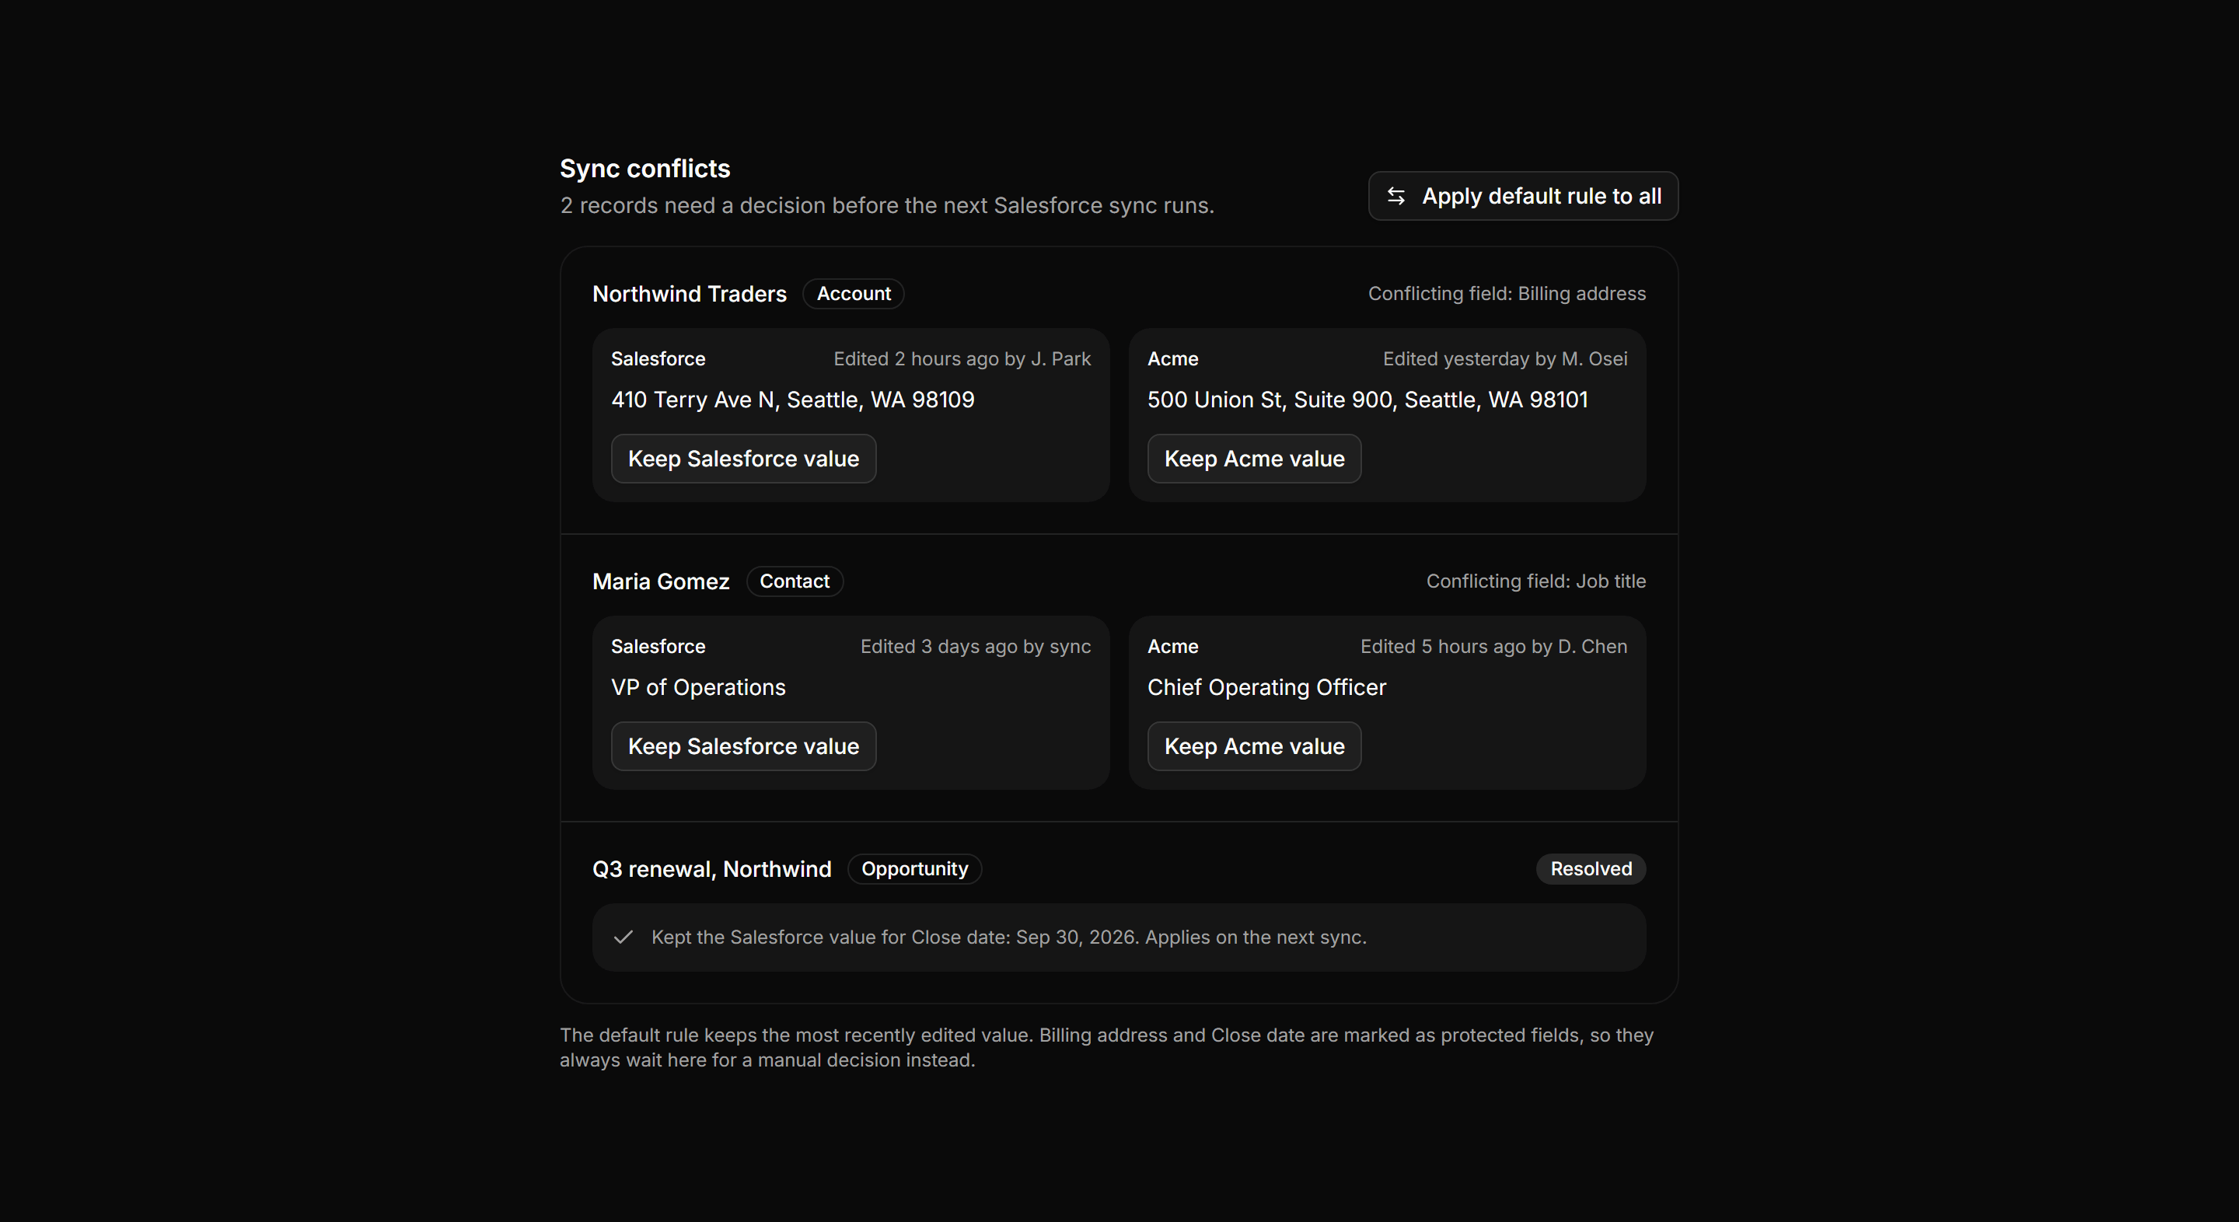Keep Acme value for Maria Gomez job title
This screenshot has height=1222, width=2239.
point(1254,746)
